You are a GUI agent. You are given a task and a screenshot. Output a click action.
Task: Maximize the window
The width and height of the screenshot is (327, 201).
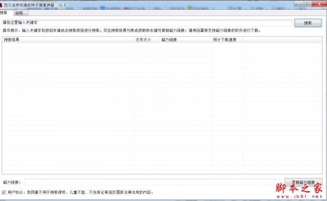pyautogui.click(x=307, y=4)
